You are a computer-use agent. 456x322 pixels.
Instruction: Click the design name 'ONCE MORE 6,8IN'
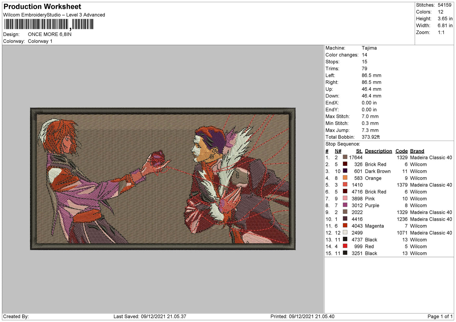[50, 34]
